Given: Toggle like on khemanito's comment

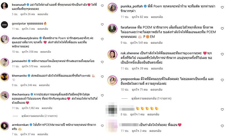Looking at the screenshot, I should coord(102,77).
